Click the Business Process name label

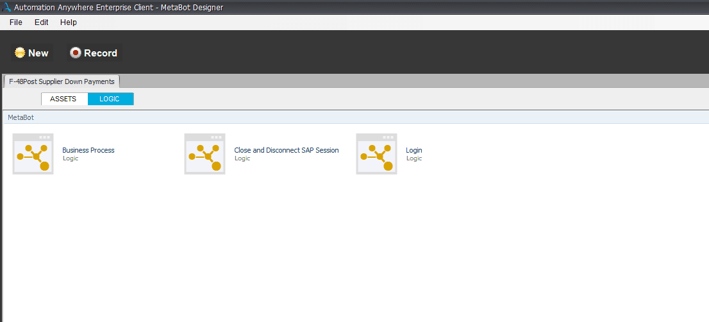click(88, 150)
